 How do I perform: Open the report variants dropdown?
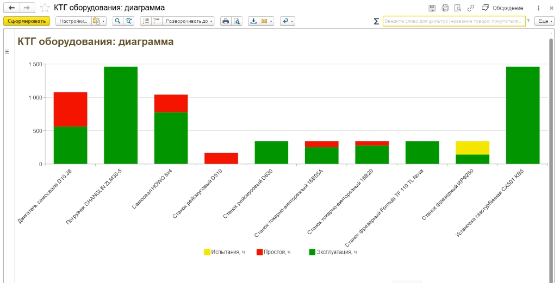coord(99,21)
